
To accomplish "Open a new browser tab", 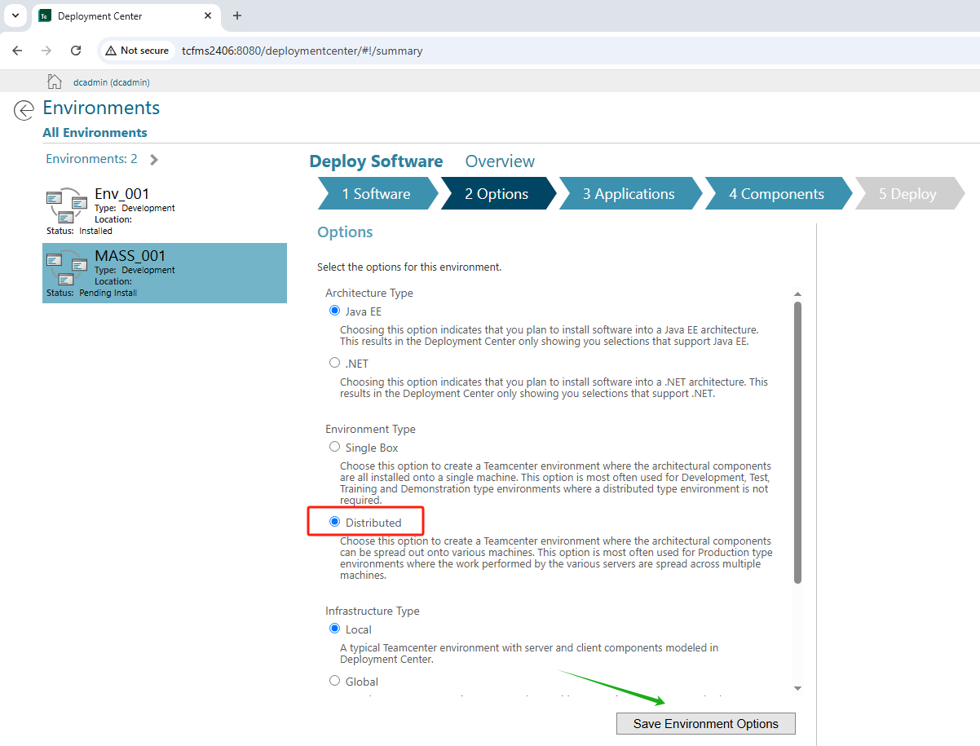I will 237,15.
